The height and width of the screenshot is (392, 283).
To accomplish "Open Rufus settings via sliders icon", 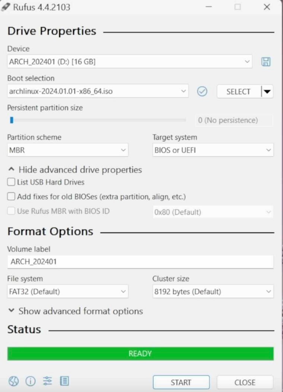I will 47,381.
